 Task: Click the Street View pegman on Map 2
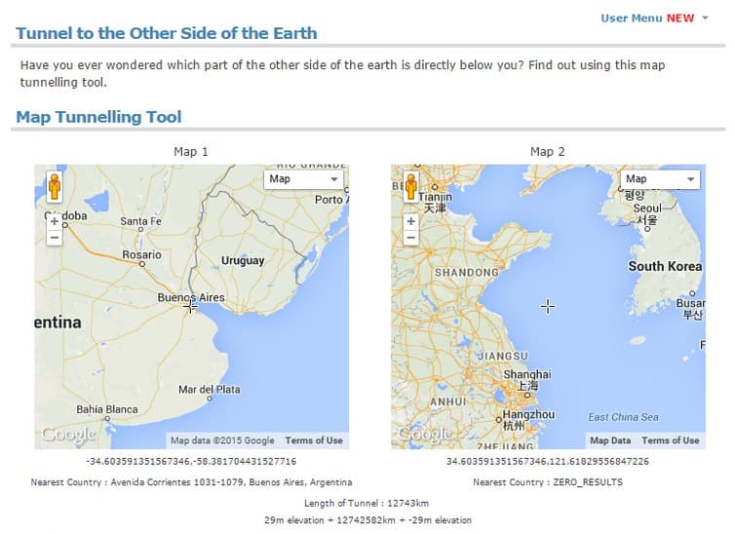411,187
